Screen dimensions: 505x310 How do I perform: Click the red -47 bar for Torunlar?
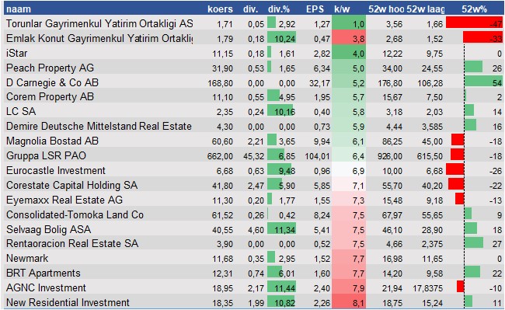pos(474,23)
